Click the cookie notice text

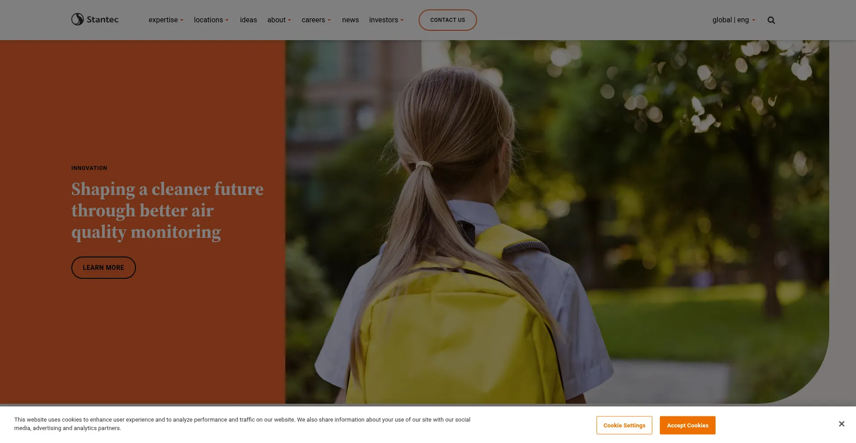pyautogui.click(x=242, y=424)
